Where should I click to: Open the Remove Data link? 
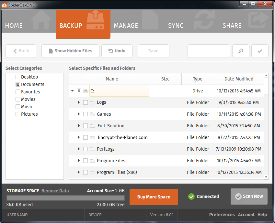(x=55, y=191)
